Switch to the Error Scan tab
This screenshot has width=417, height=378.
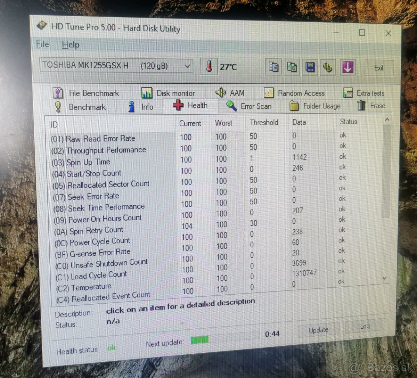tap(249, 106)
